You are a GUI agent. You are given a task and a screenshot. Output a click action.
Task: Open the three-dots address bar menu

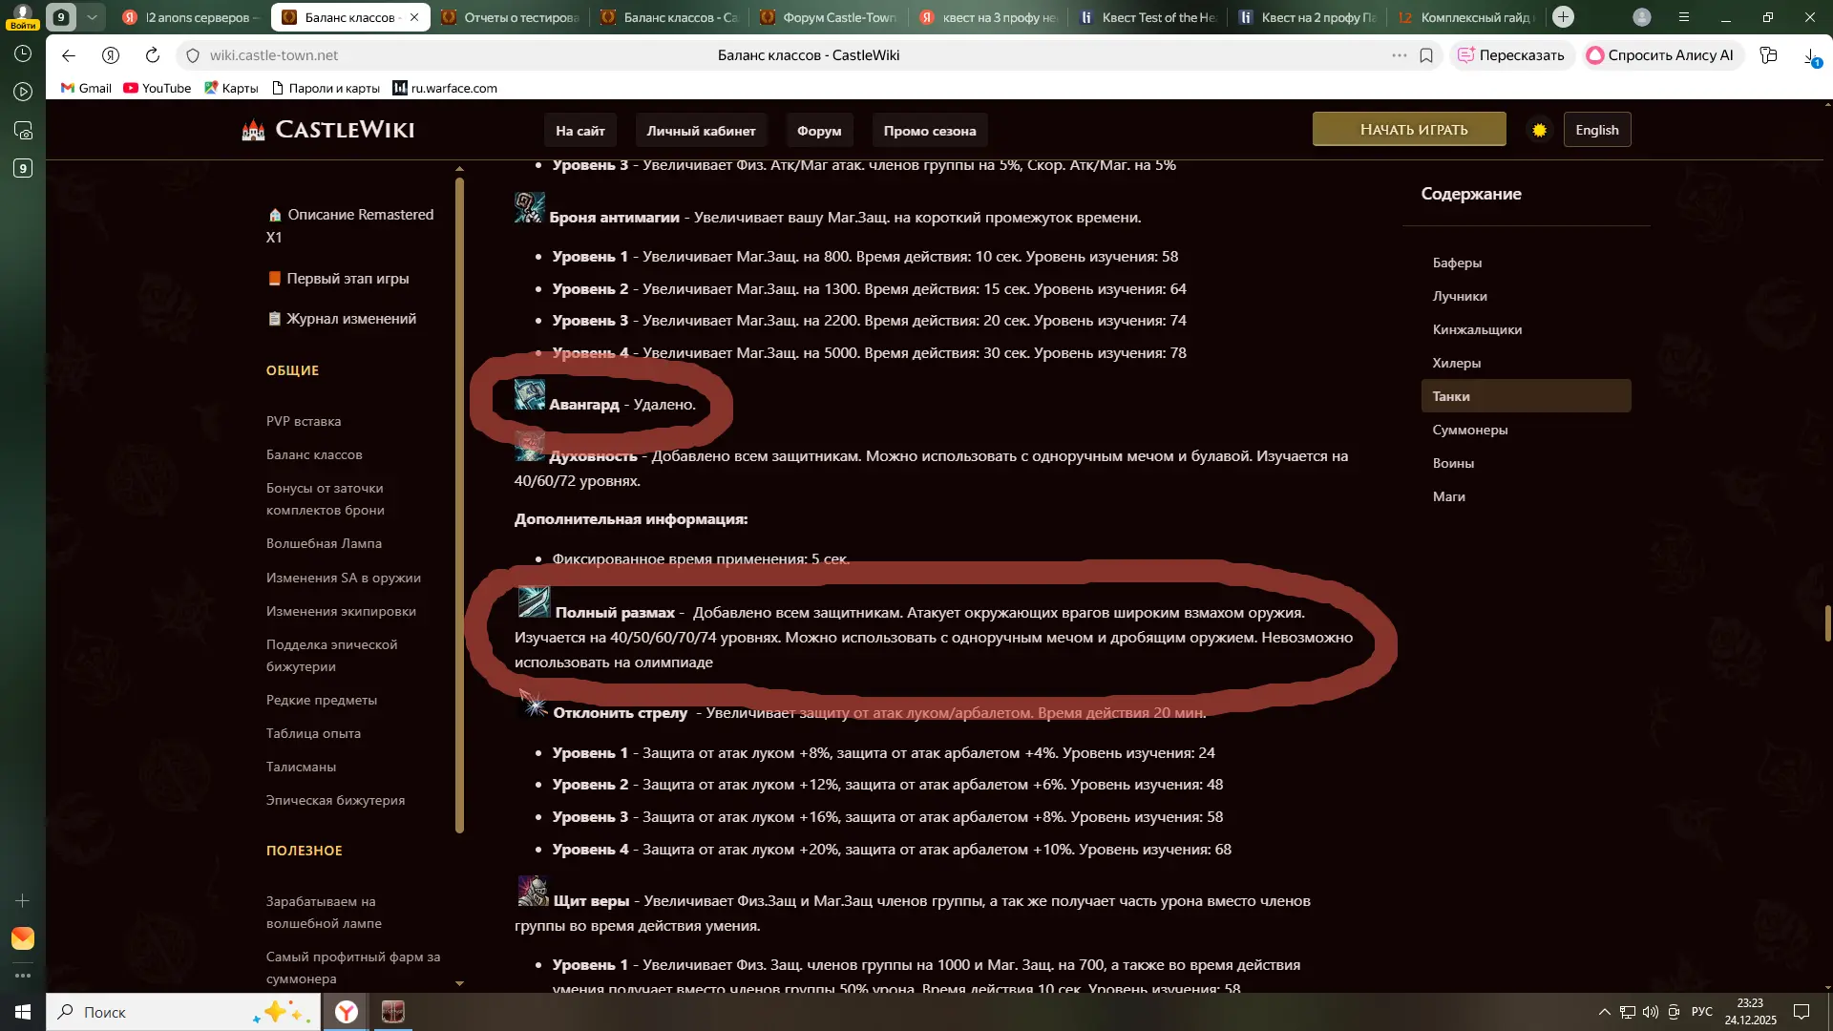(x=1399, y=55)
